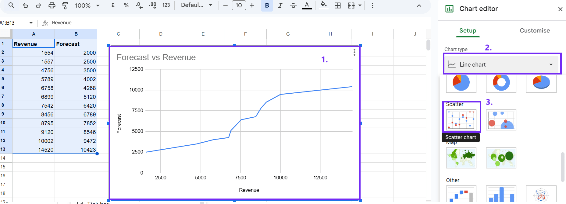Screen dimensions: 566x204
Task: Click the spreadsheet vertical scrollbar
Action: 428,45
